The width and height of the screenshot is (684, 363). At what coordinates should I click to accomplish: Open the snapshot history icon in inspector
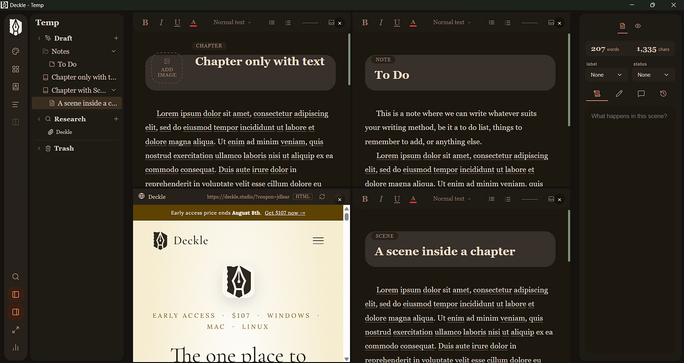click(663, 94)
